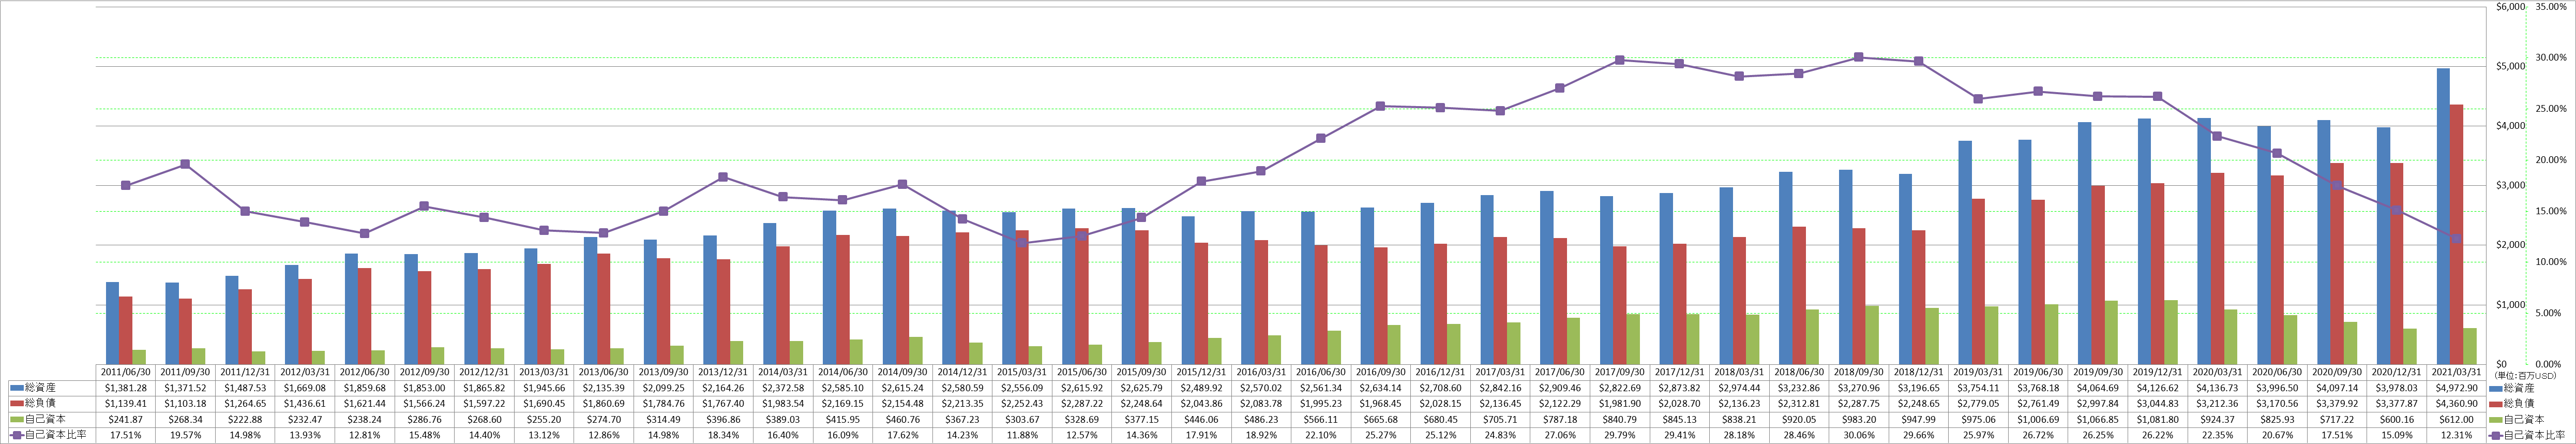Click the equity ratio cell 18.34%
The width and height of the screenshot is (2576, 444).
click(x=724, y=436)
